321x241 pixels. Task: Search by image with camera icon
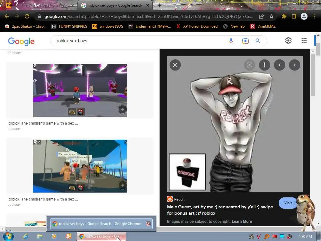pyautogui.click(x=245, y=41)
